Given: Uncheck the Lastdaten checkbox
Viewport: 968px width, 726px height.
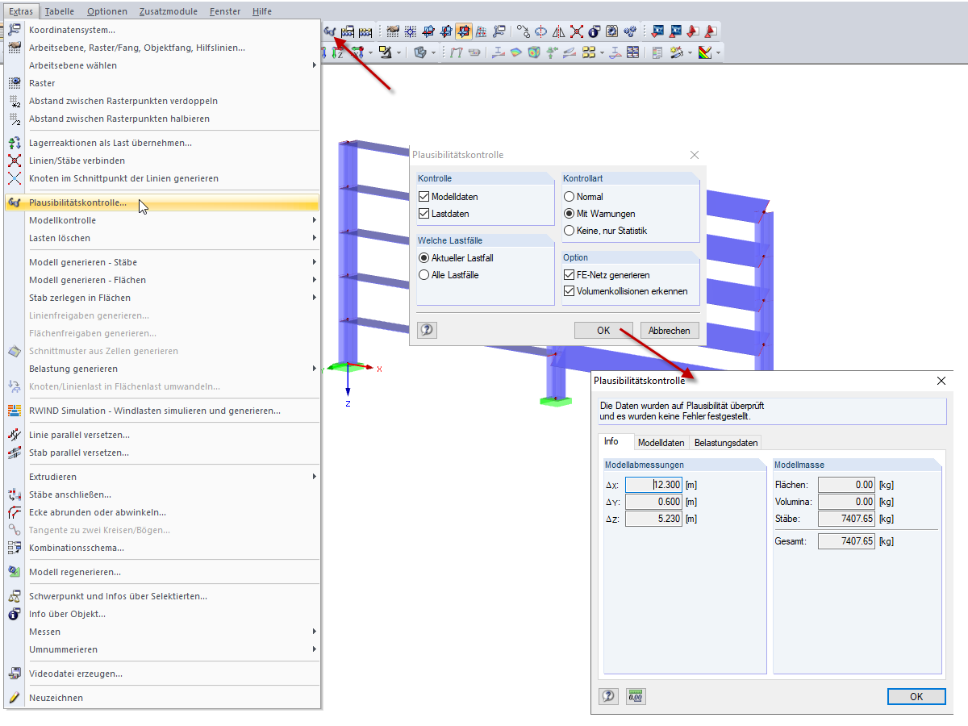Looking at the screenshot, I should pos(424,214).
